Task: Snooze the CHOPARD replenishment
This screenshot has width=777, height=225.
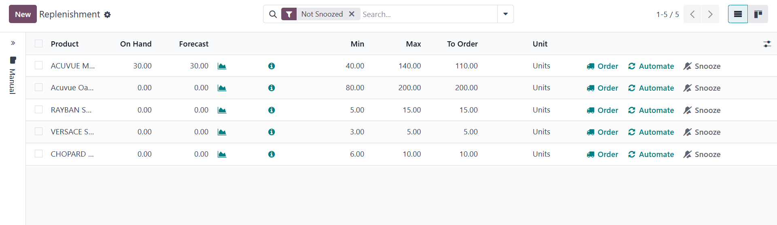Action: (x=702, y=154)
